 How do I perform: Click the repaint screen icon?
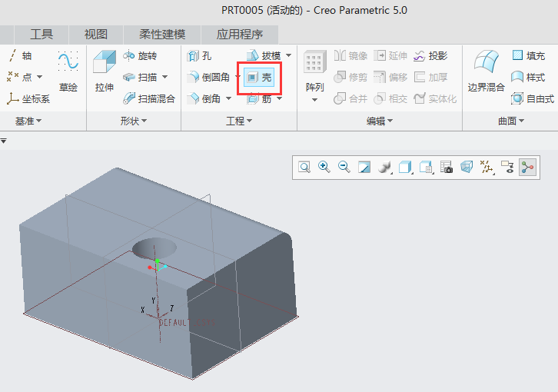[x=364, y=167]
